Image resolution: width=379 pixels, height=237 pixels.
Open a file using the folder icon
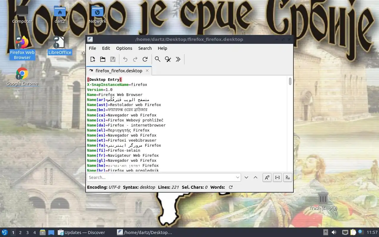tap(103, 59)
